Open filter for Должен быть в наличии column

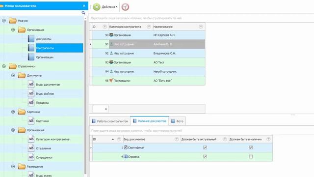[x=268, y=139]
